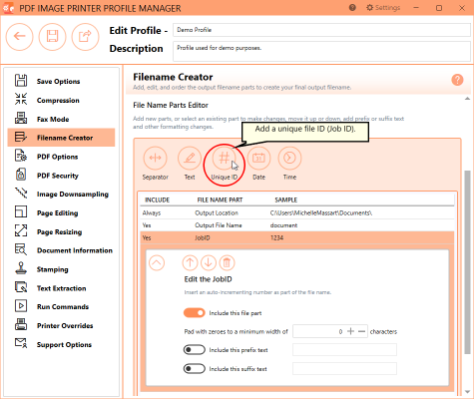Screen dimensions: 474x399
Task: Click the profile name field containing Demo Profile
Action: pos(321,30)
